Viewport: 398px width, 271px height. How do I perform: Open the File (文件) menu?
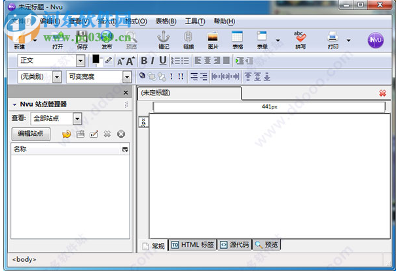[x=21, y=22]
